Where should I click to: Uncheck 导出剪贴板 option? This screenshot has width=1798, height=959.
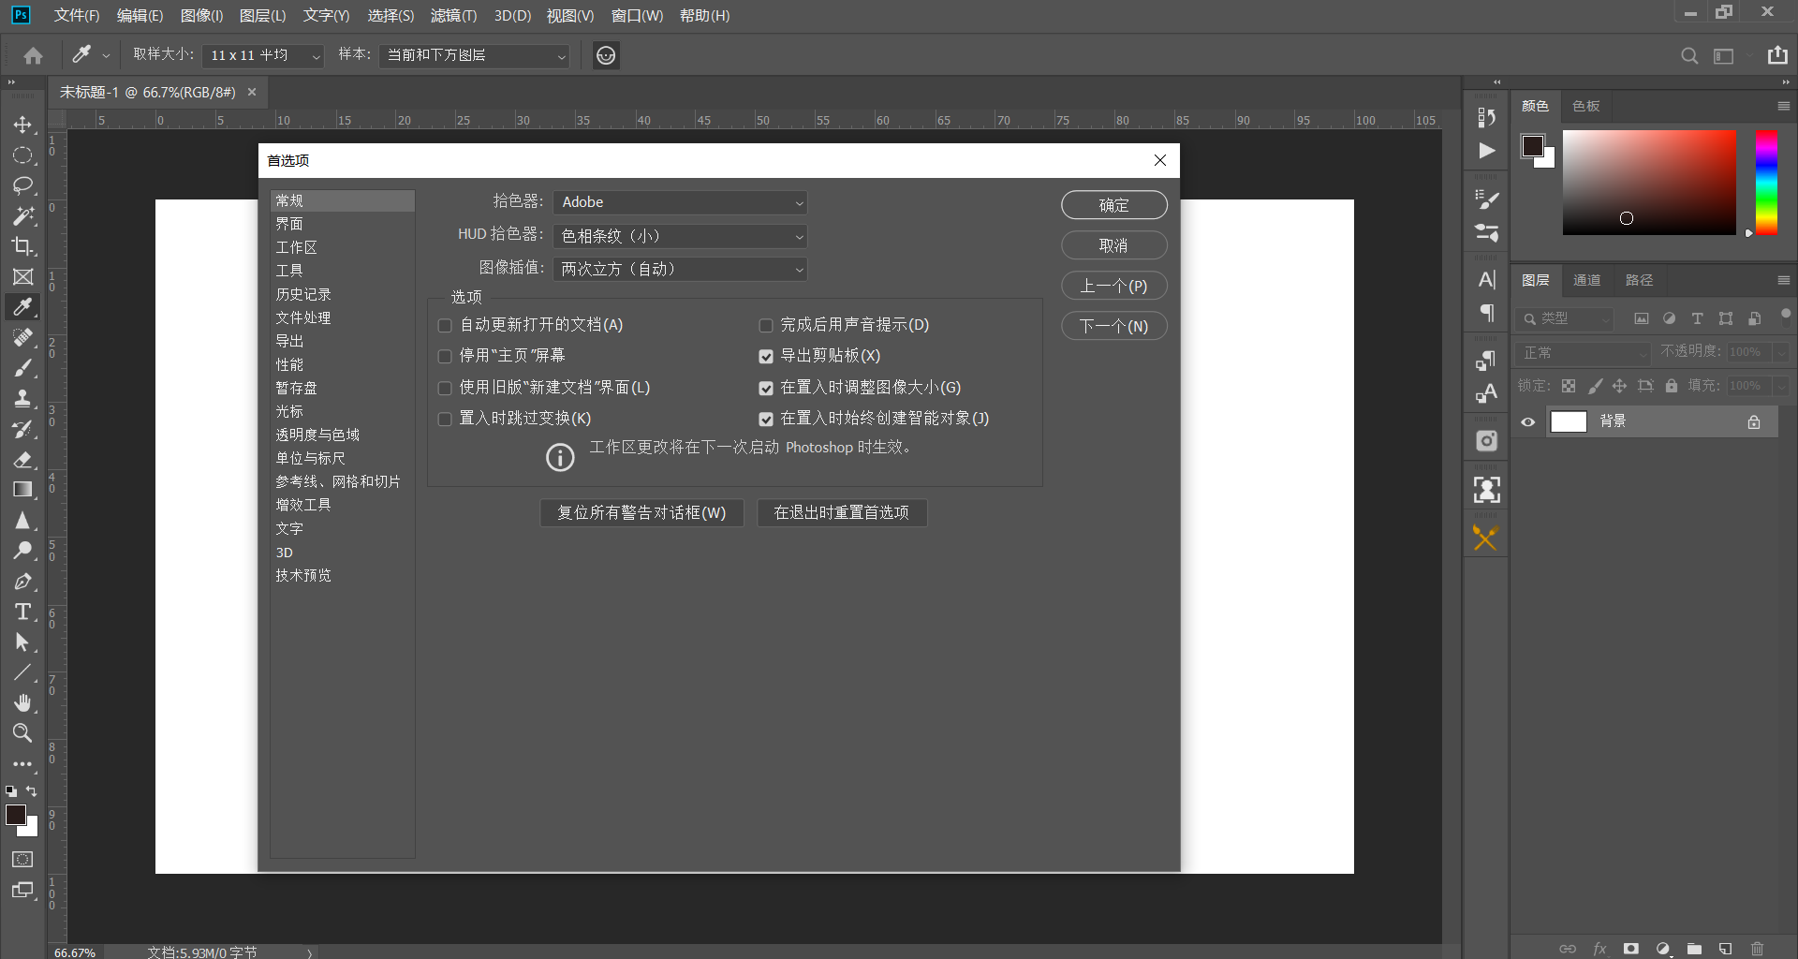click(x=766, y=357)
